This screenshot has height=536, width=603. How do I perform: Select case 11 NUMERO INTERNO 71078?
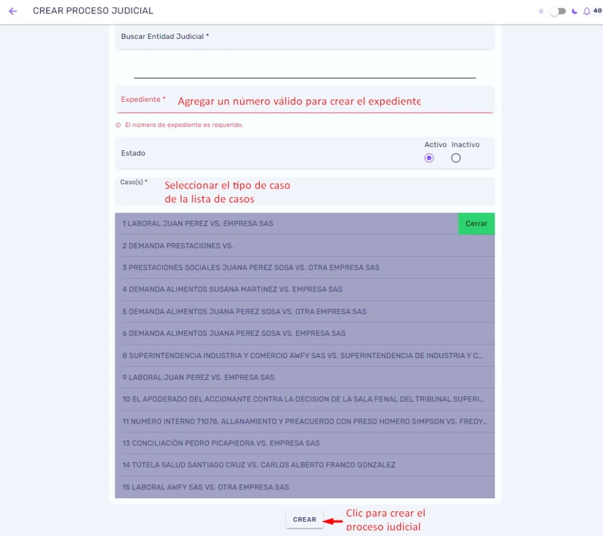(304, 421)
